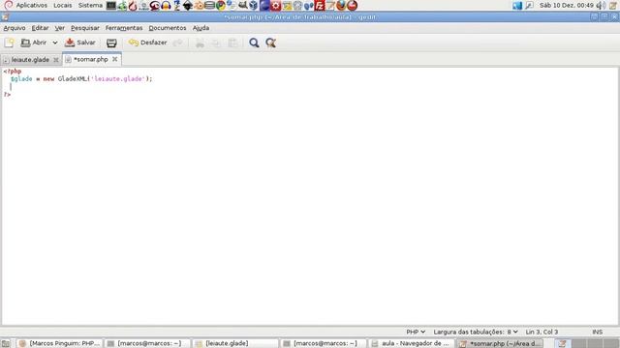Open the headphones audio player launcher
The width and height of the screenshot is (620, 348).
point(166,5)
